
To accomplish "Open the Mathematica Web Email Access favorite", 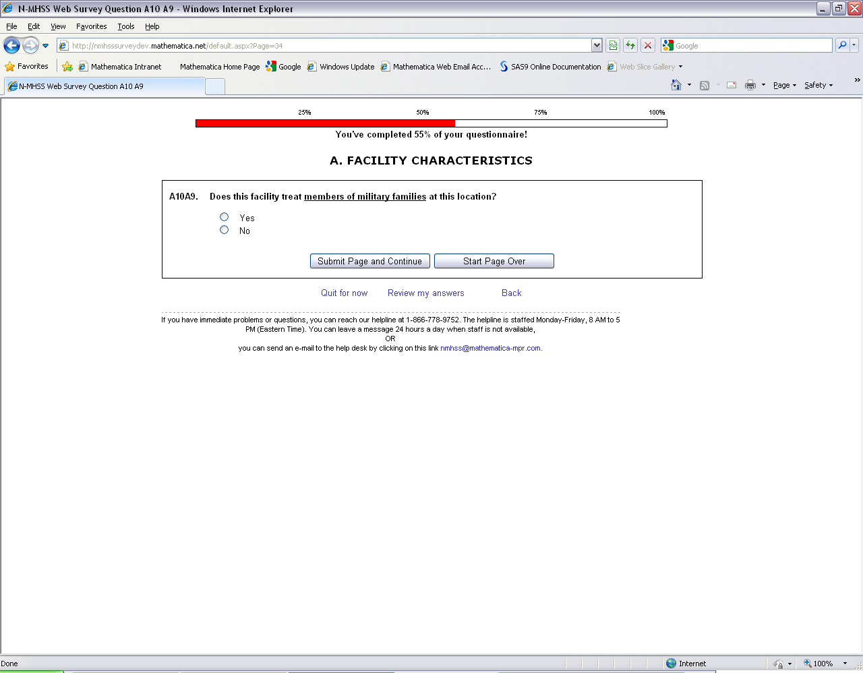I will 436,66.
